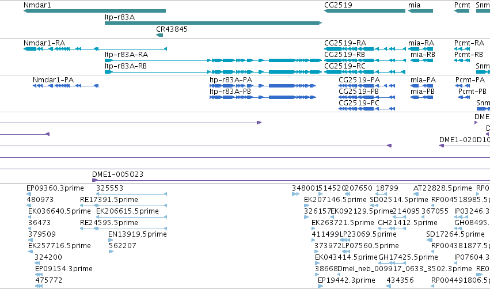The width and height of the screenshot is (490, 289).
Task: Click the Nmdar1-RA transcript label
Action: tap(44, 43)
